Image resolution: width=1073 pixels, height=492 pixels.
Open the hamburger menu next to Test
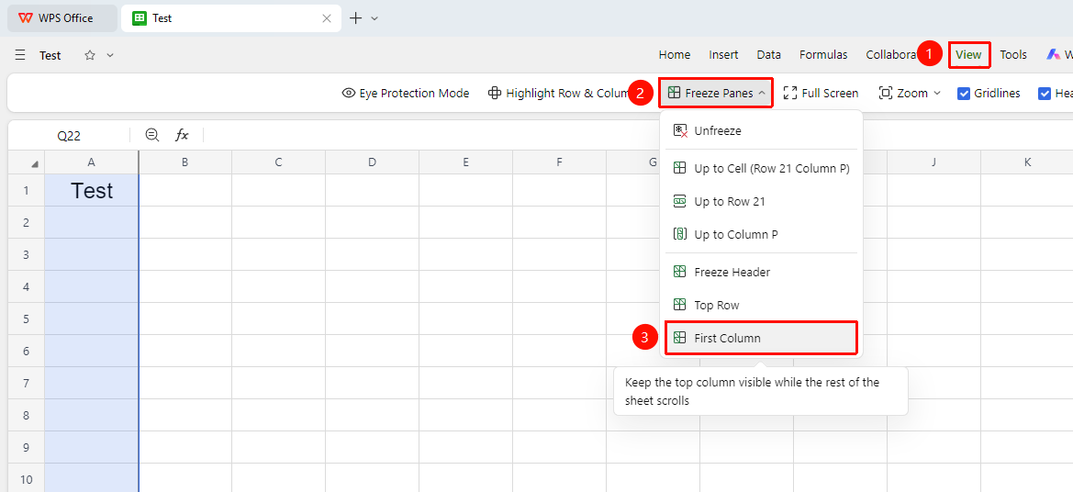[20, 55]
